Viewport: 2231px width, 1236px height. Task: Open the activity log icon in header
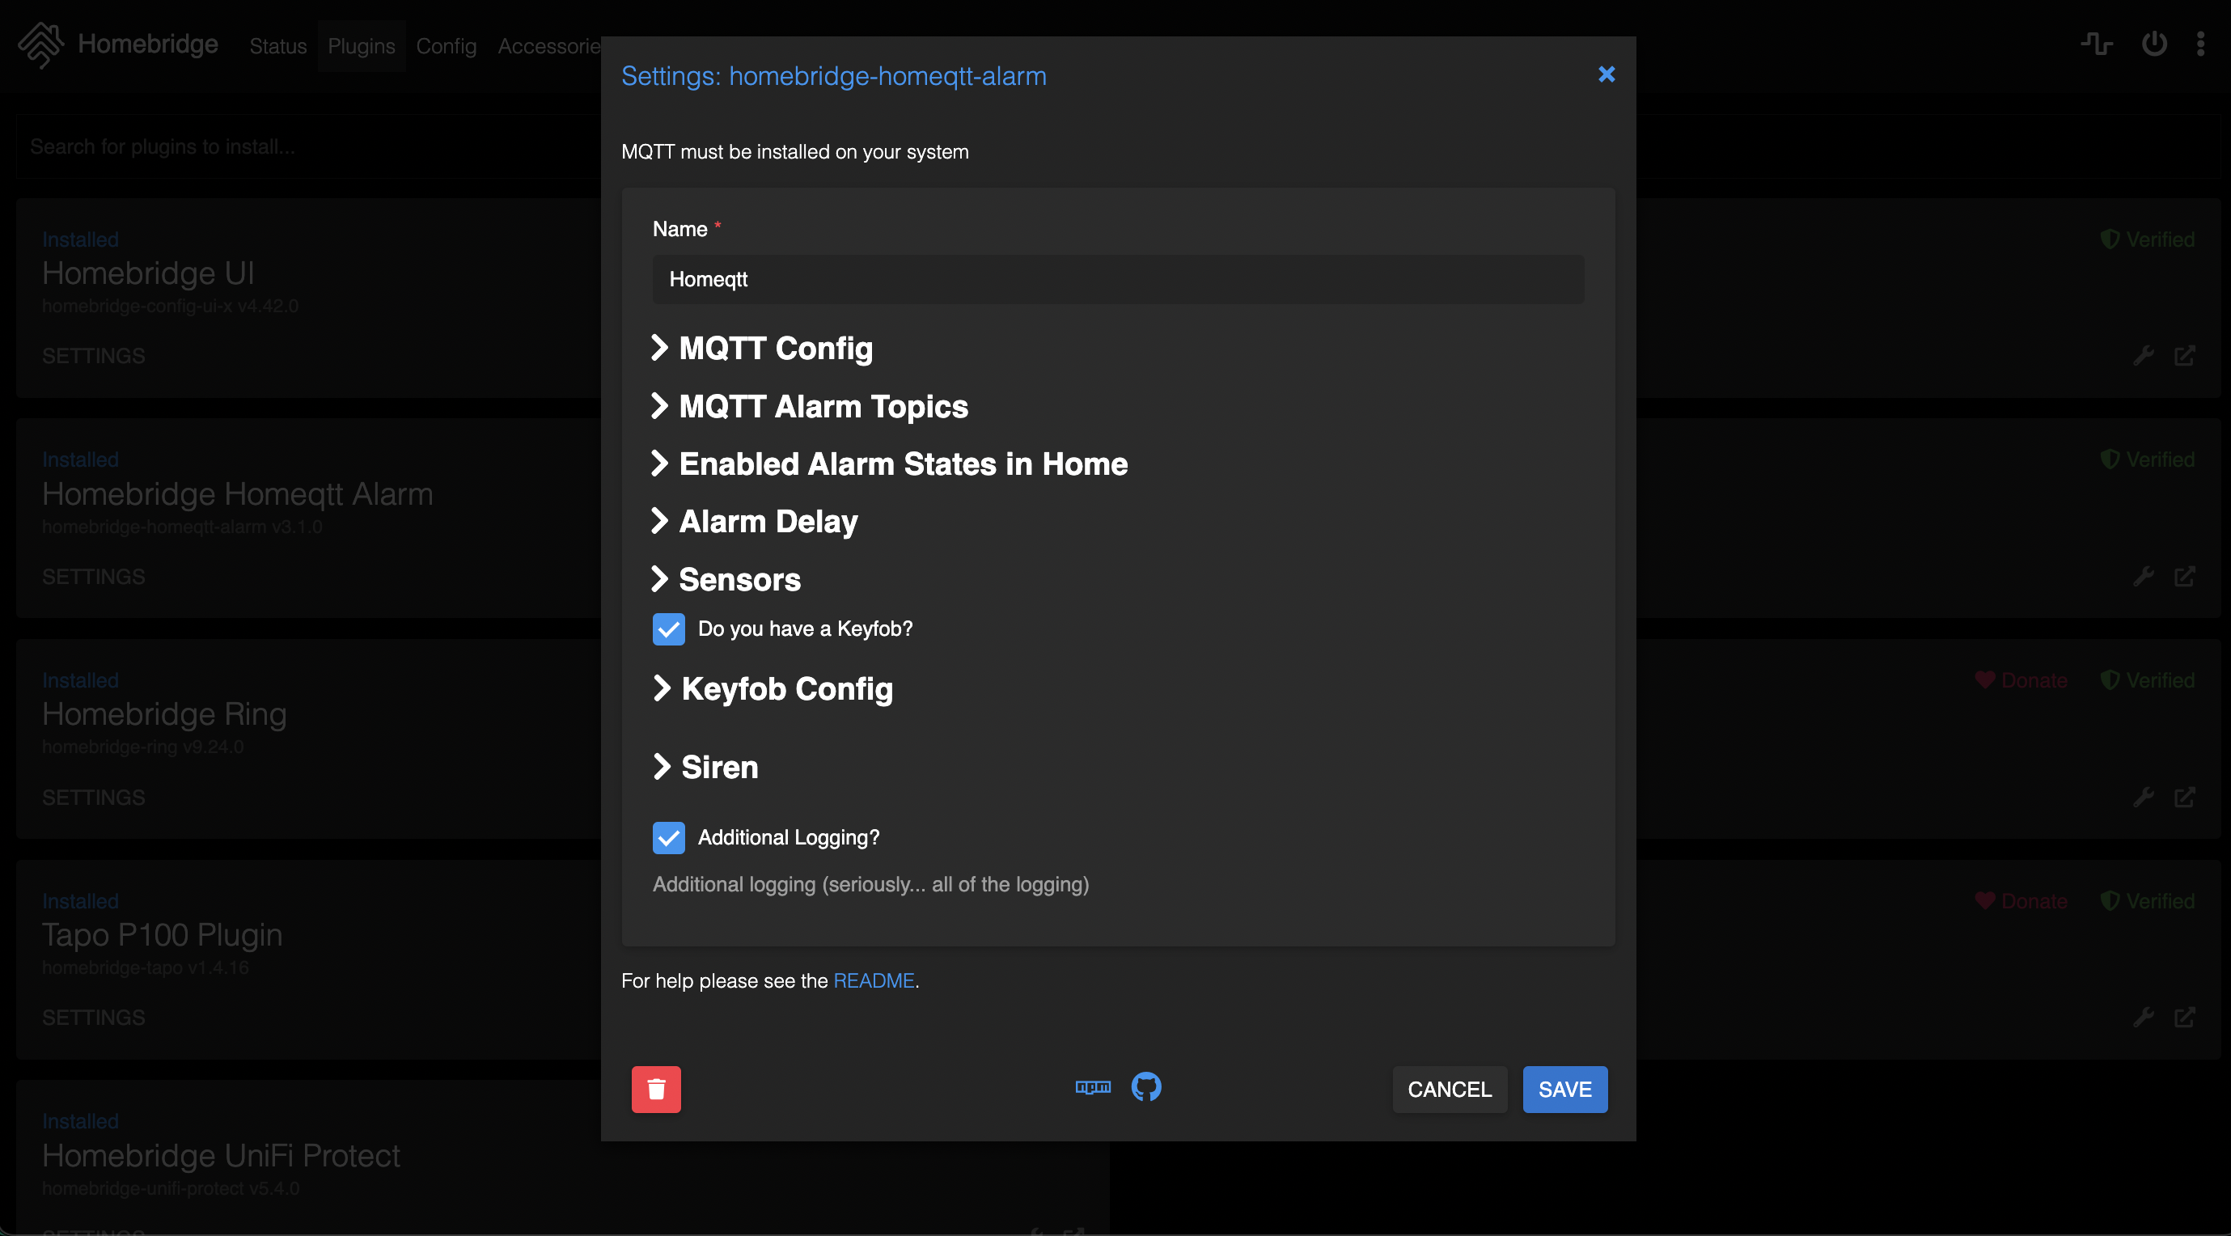[x=2096, y=44]
